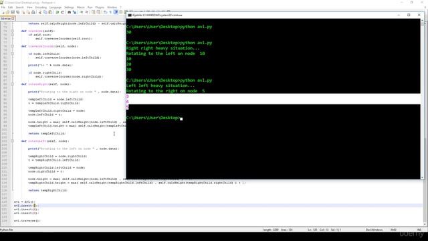428x241 pixels.
Task: Click the 'ANSI' encoding status entry
Action: click(x=393, y=230)
